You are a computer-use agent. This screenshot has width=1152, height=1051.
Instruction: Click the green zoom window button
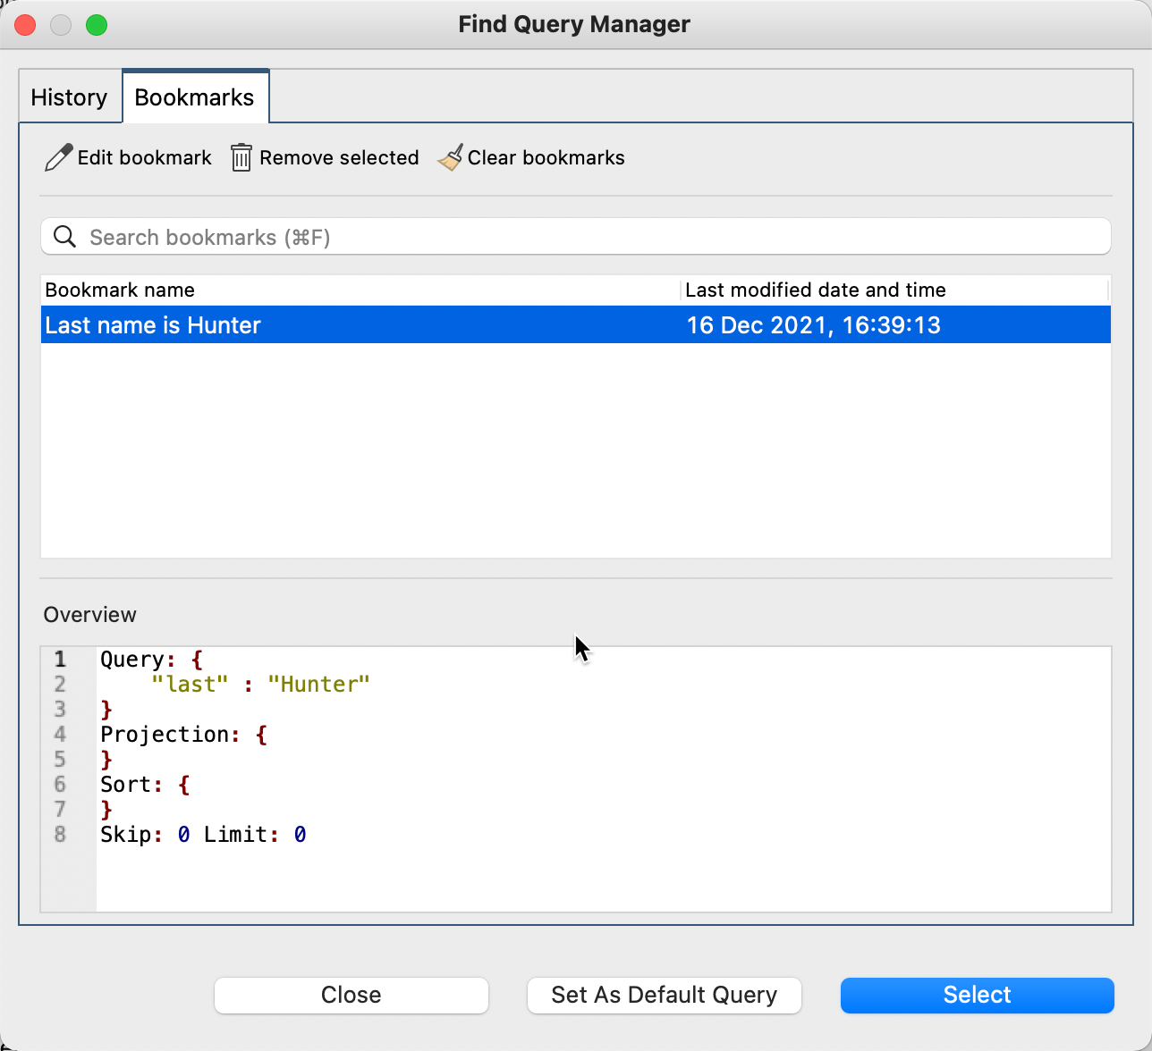click(x=97, y=25)
